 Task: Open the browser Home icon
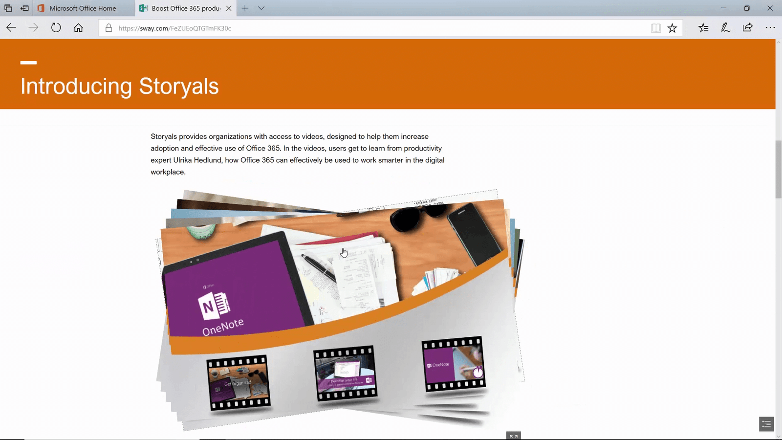point(78,27)
